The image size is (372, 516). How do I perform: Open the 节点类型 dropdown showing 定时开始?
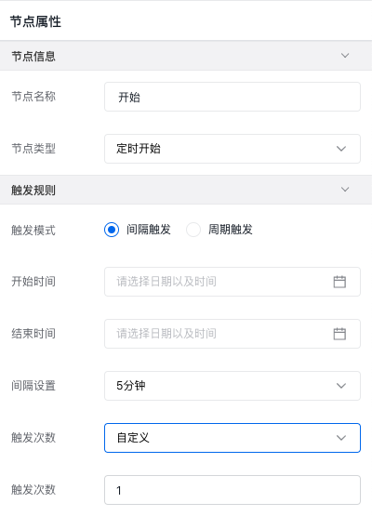[232, 149]
